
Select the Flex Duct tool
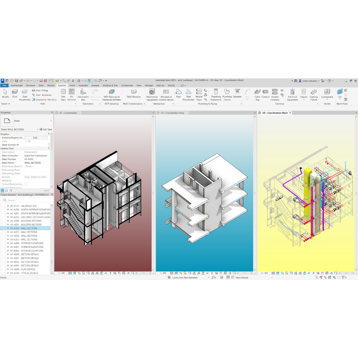tap(63, 93)
